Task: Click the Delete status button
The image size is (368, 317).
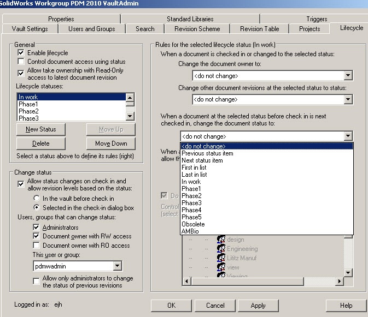Action: coord(41,143)
